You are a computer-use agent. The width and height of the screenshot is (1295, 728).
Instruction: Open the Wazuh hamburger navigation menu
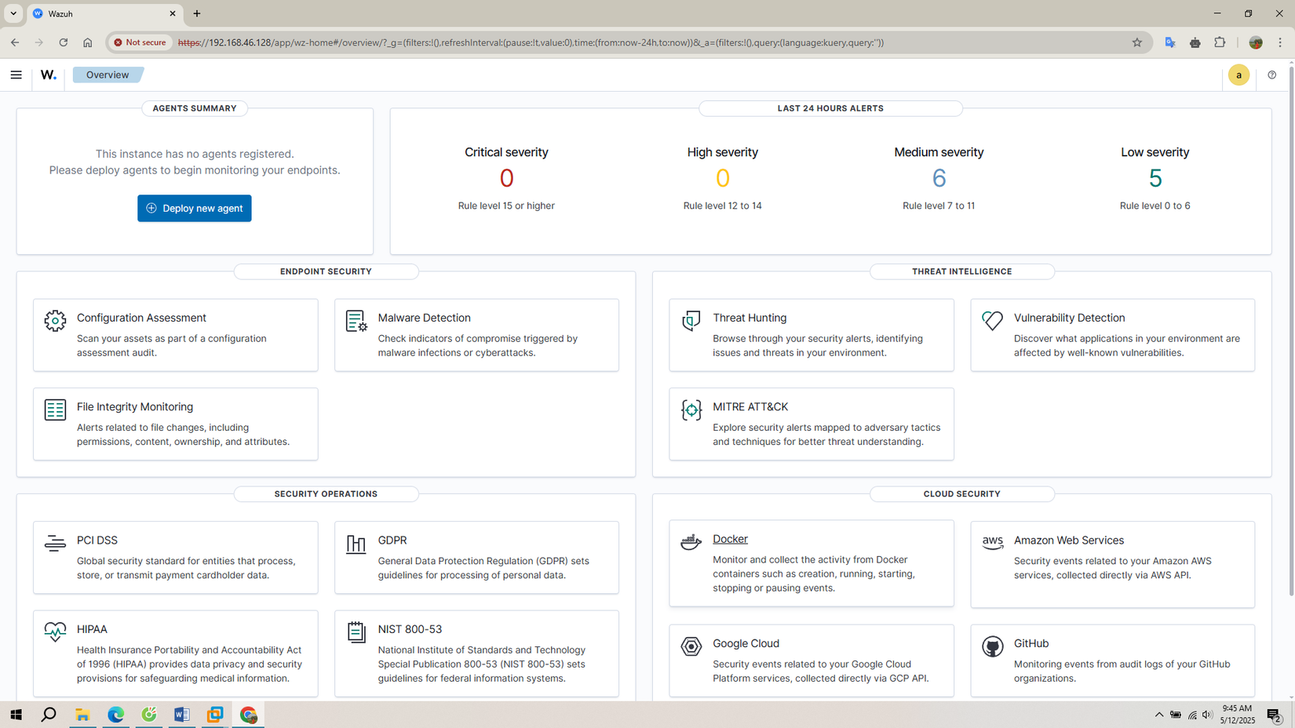[16, 75]
